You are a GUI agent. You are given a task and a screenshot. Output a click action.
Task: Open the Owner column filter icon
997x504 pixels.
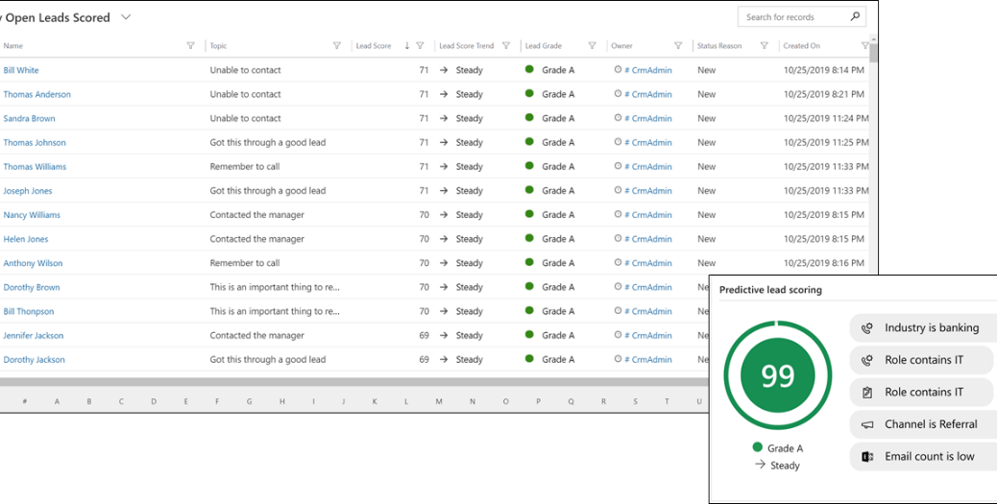pos(678,46)
